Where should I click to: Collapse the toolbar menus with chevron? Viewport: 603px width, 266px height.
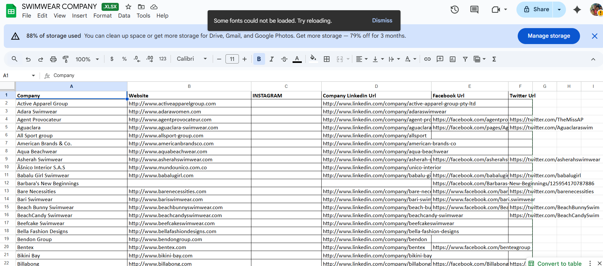[x=593, y=59]
